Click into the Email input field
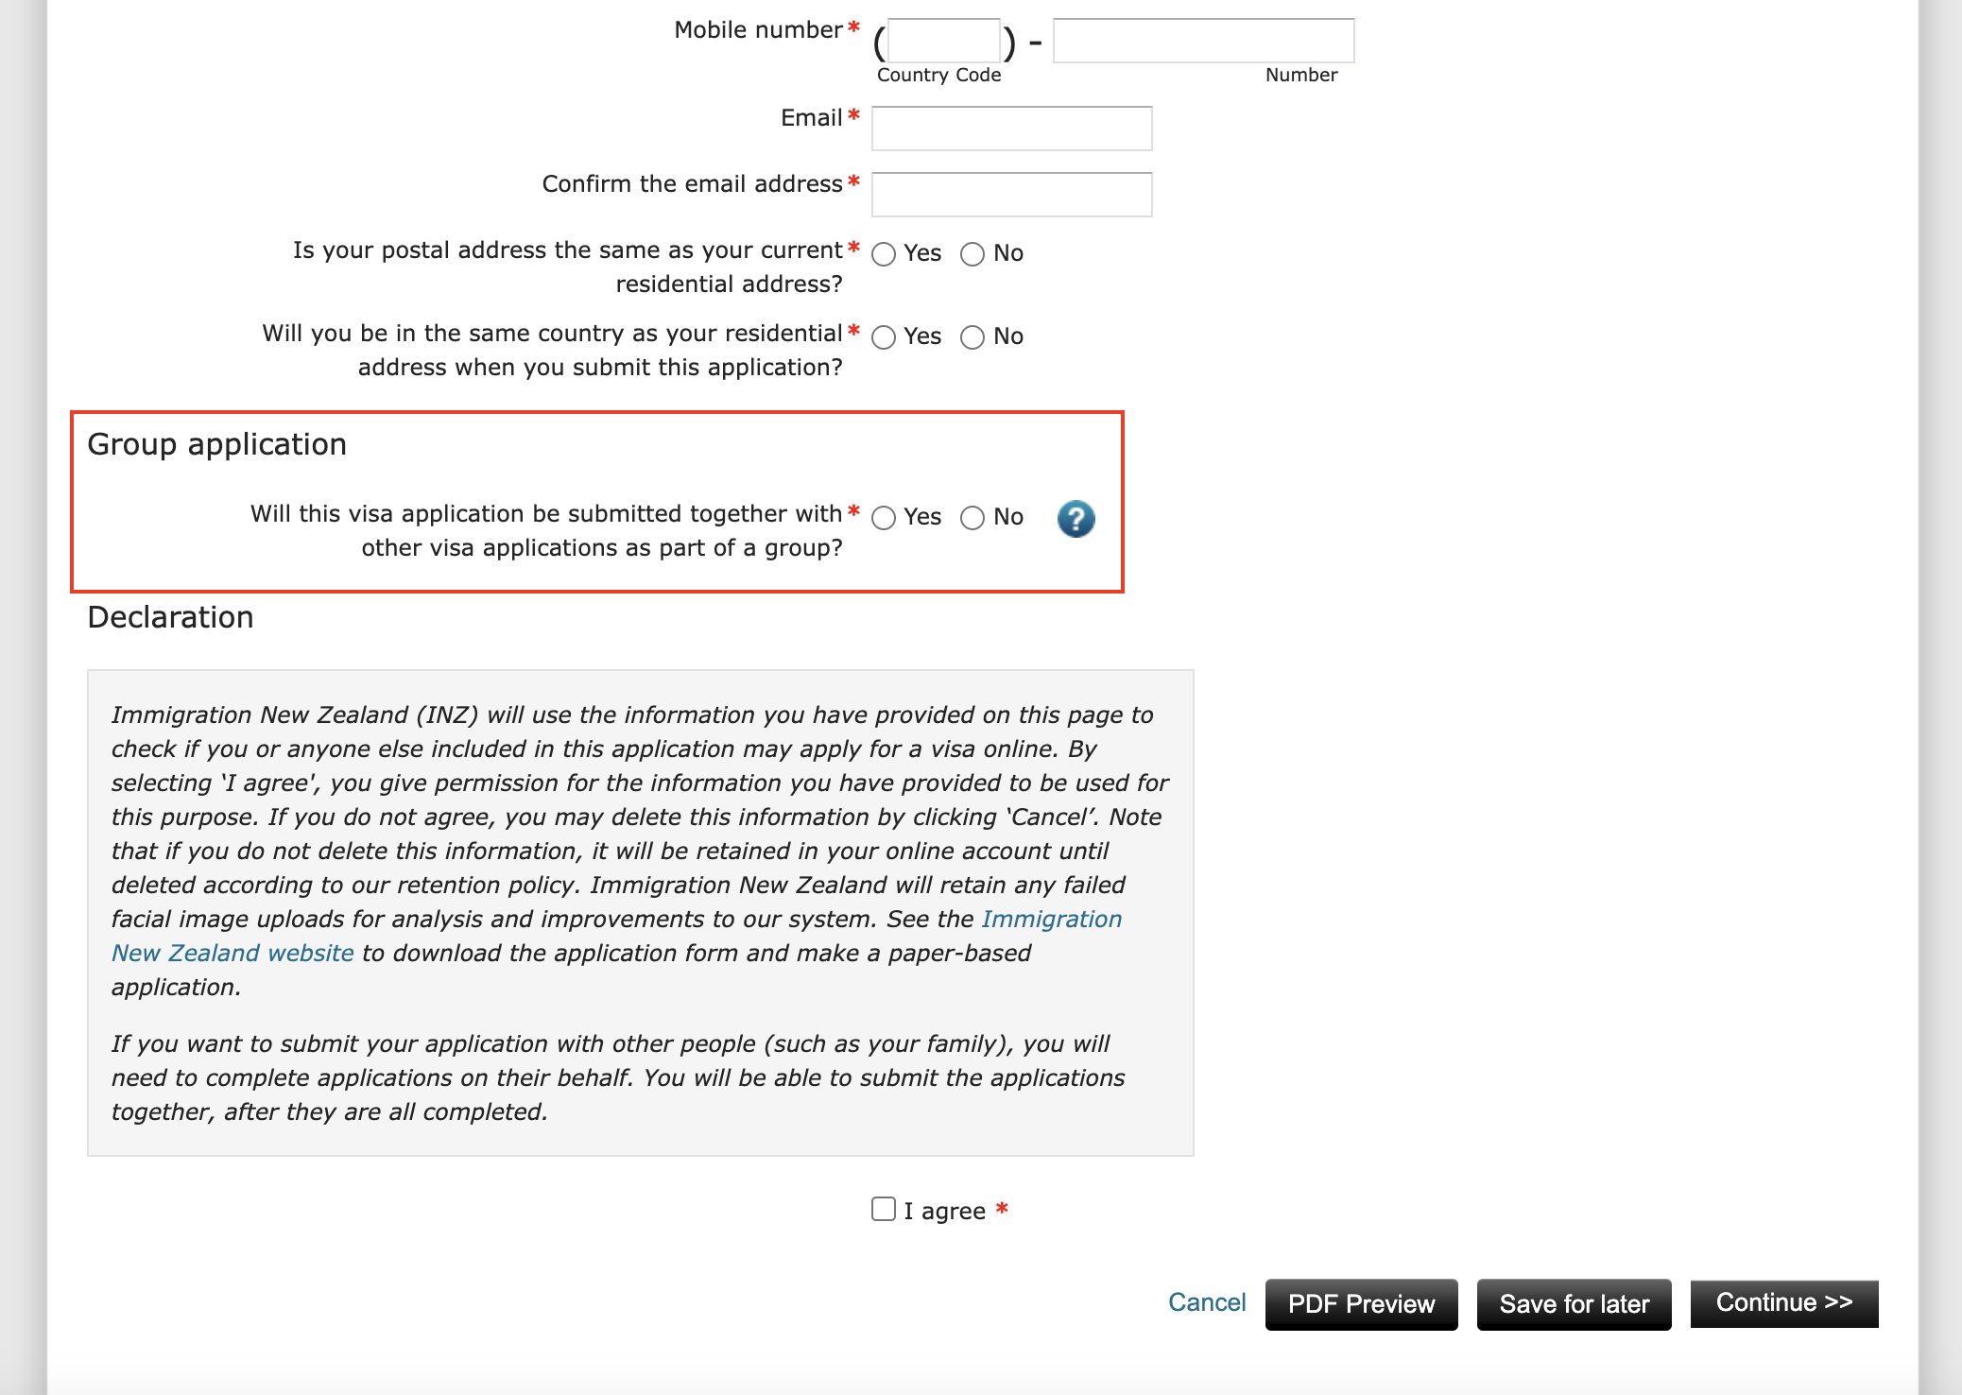Image resolution: width=1962 pixels, height=1395 pixels. pos(1011,129)
